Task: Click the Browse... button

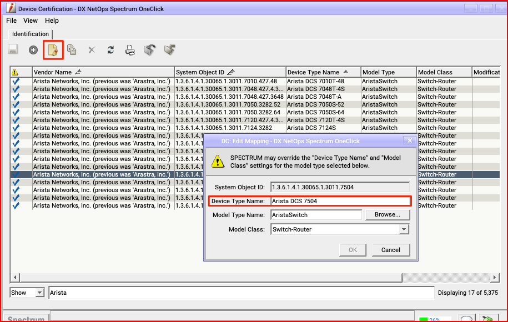Action: 387,215
